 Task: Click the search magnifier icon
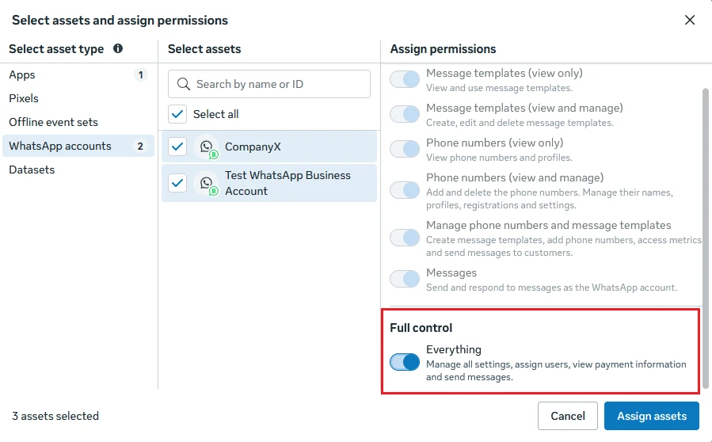(184, 84)
